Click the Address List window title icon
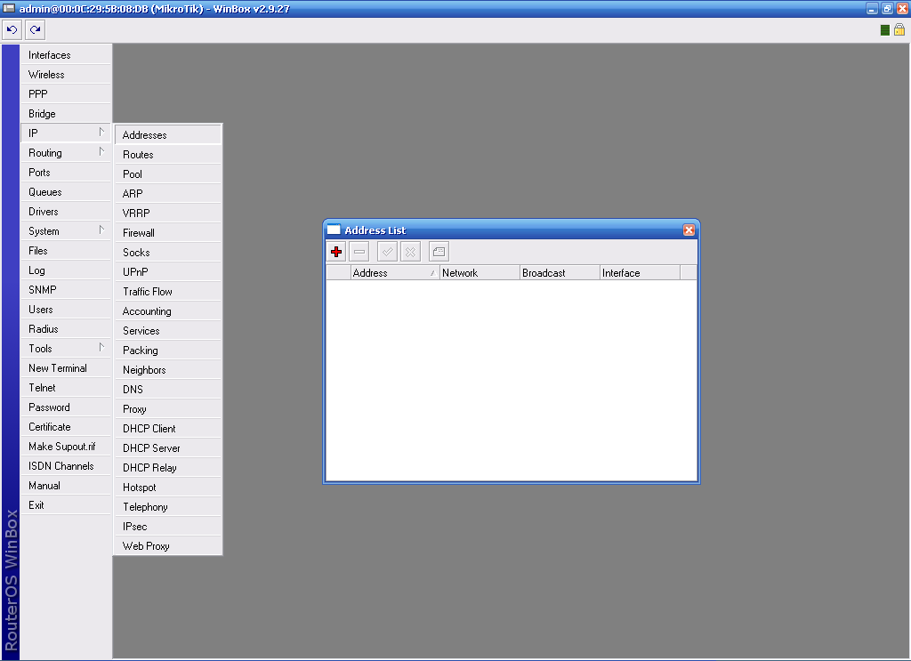 pyautogui.click(x=334, y=230)
